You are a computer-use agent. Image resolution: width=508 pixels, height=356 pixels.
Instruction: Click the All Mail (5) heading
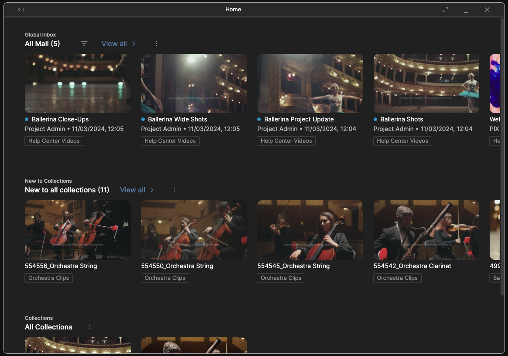[42, 44]
